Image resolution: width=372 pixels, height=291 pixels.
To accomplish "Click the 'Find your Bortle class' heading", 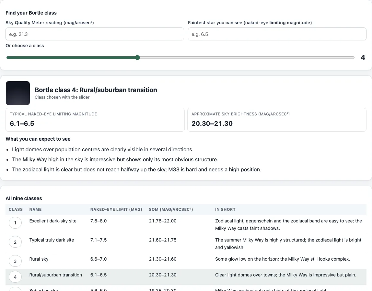I will [31, 13].
